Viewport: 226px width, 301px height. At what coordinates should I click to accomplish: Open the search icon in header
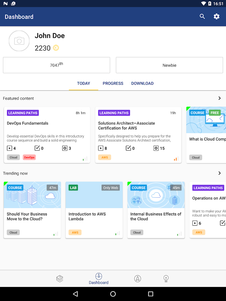tap(202, 16)
